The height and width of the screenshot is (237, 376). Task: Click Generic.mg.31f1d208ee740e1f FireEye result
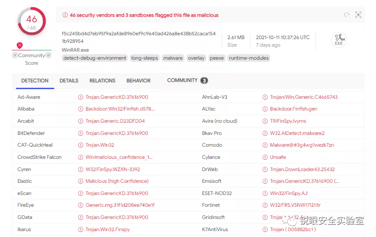tap(120, 205)
